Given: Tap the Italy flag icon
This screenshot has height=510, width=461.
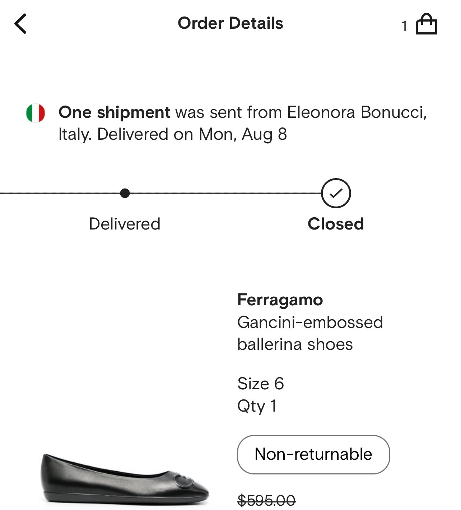Looking at the screenshot, I should [36, 113].
